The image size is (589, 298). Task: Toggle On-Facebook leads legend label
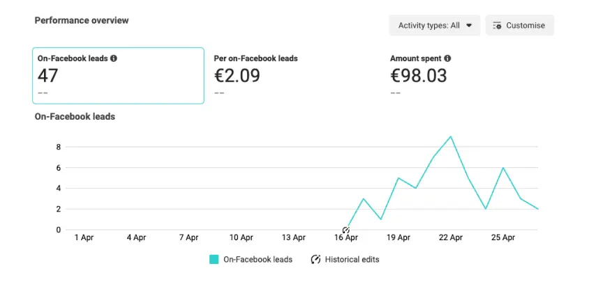tap(258, 259)
